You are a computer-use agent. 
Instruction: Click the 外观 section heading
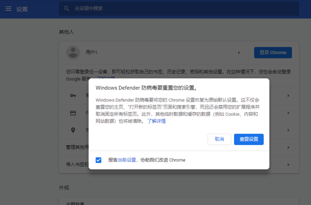[x=64, y=188]
